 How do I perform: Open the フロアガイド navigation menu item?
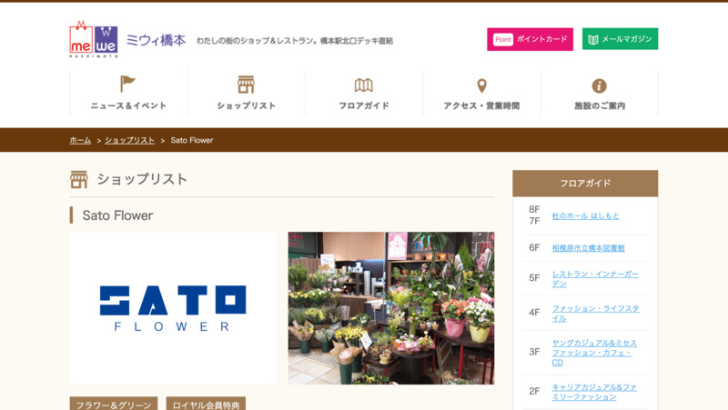pyautogui.click(x=363, y=105)
